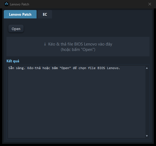Close the Lenovo Patch window
Image resolution: width=156 pixels, height=146 pixels.
[x=149, y=4]
